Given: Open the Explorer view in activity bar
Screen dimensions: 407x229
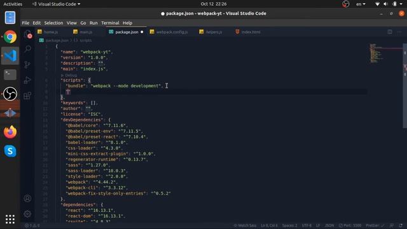Looking at the screenshot, I should pos(27,34).
